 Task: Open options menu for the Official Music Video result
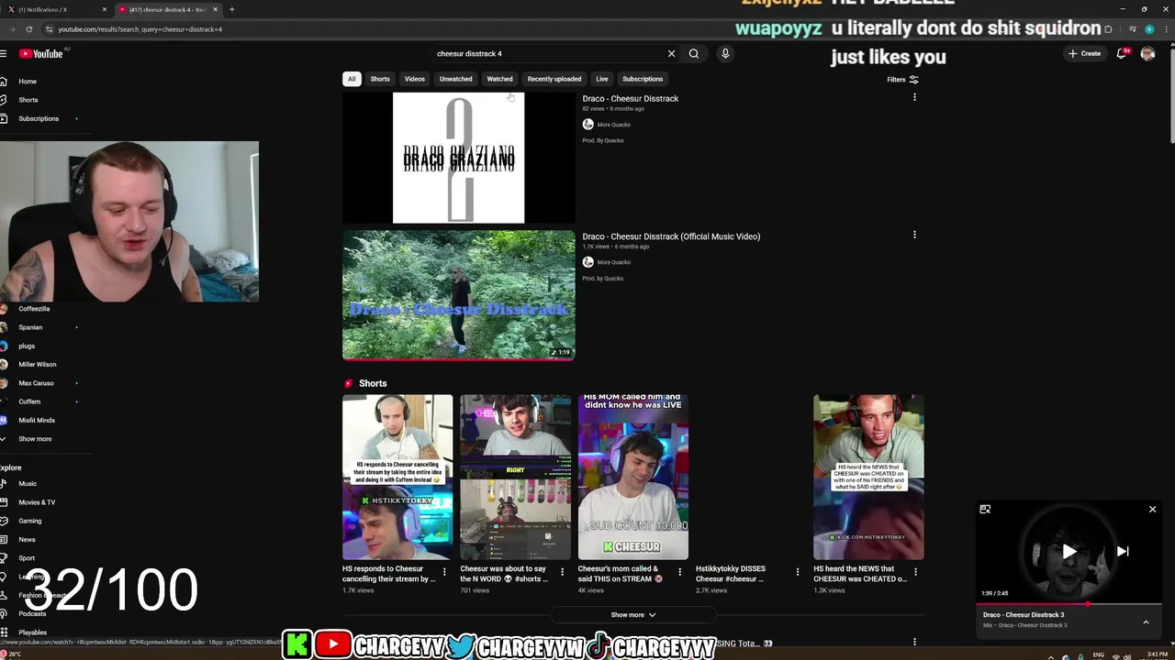pyautogui.click(x=914, y=235)
